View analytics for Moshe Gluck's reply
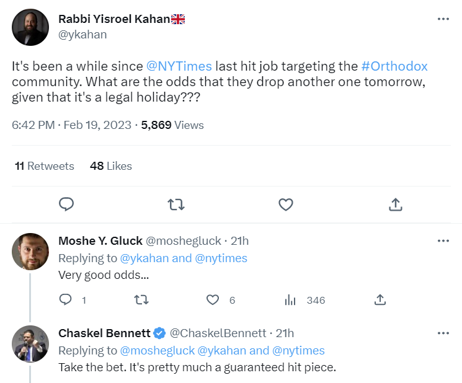The width and height of the screenshot is (462, 383). (x=290, y=300)
